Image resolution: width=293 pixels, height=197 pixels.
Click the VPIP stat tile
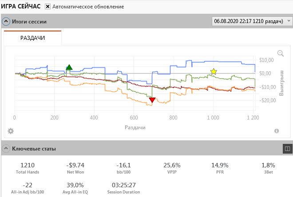point(172,168)
